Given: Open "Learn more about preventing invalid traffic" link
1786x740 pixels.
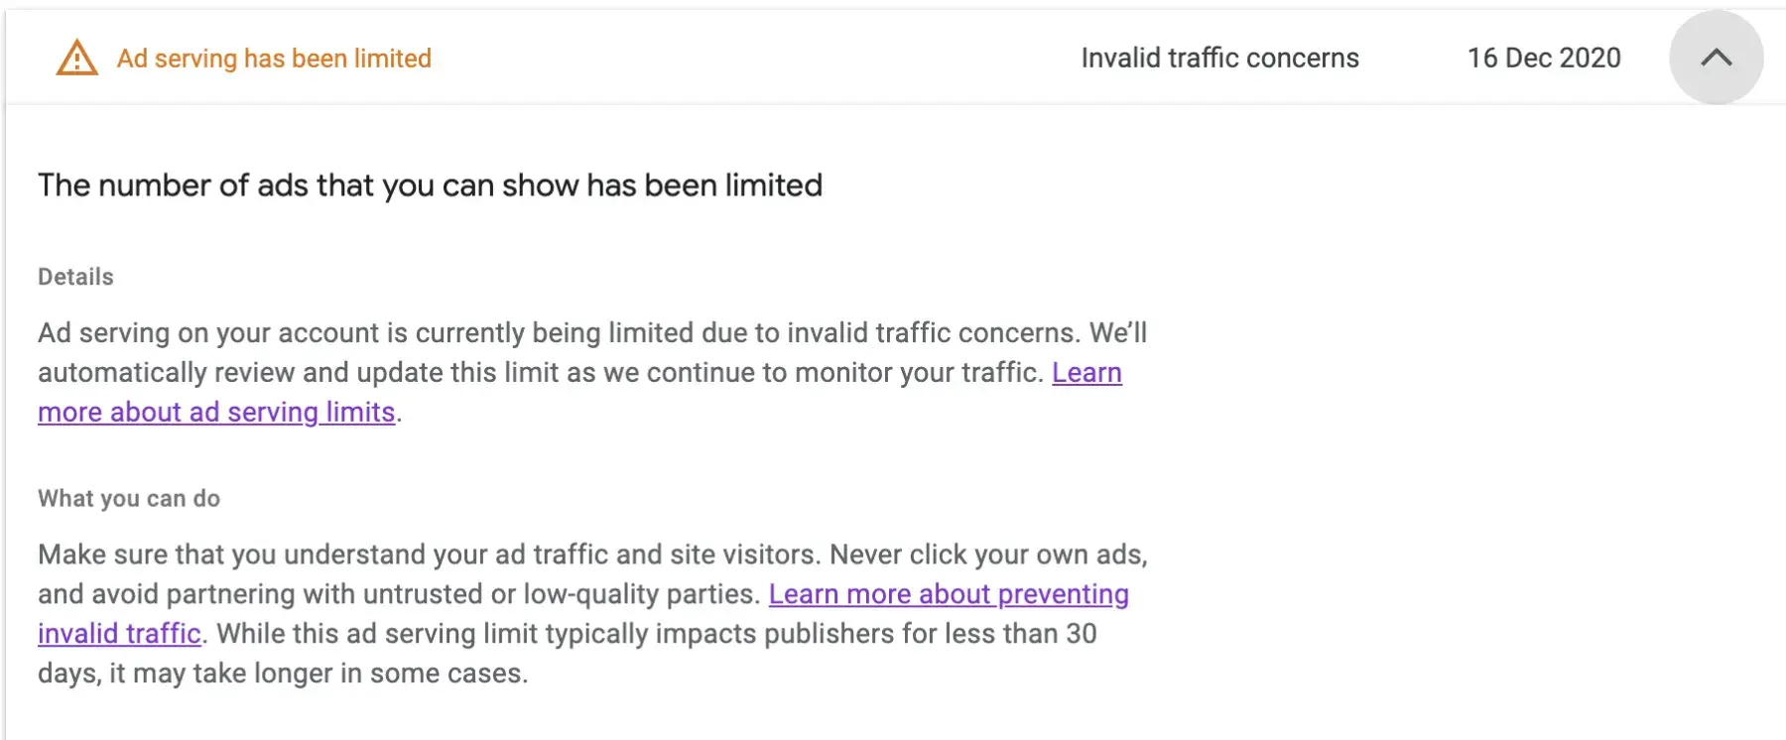Looking at the screenshot, I should (x=949, y=594).
